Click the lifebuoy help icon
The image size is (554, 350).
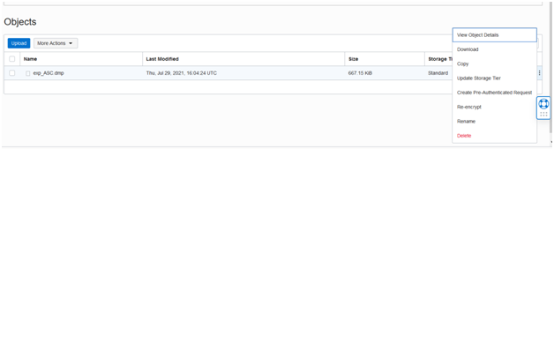pos(543,104)
